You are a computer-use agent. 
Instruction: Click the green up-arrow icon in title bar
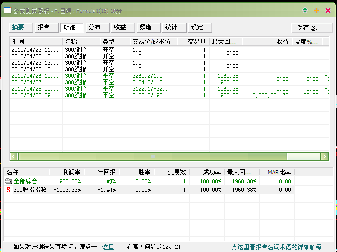(305, 10)
